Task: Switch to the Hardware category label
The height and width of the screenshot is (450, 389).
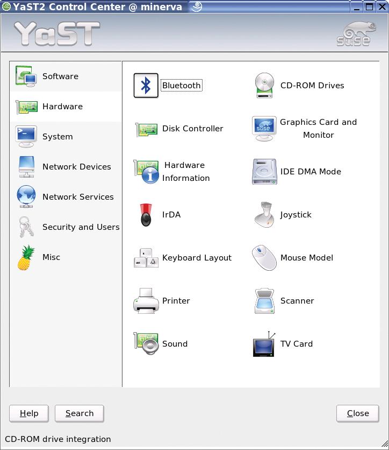Action: [x=62, y=107]
